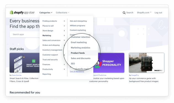Click the Staff picks heading

click(x=17, y=49)
